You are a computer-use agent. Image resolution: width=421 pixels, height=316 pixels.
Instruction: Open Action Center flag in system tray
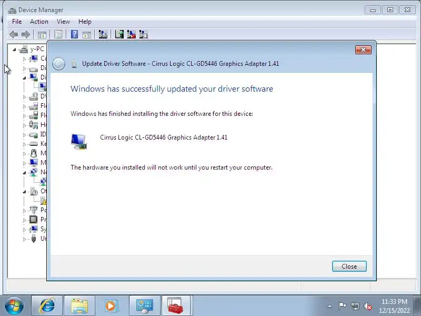pos(342,306)
